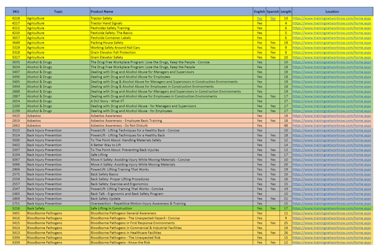380x252 pixels.
Task: Open the English Yes link for Tractor Safety
Action: point(259,18)
